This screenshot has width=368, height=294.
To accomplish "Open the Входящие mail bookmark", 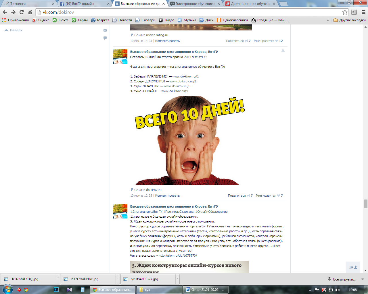I will (270, 20).
